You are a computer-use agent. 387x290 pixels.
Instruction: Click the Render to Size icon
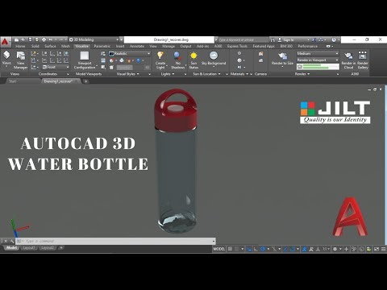(x=282, y=56)
